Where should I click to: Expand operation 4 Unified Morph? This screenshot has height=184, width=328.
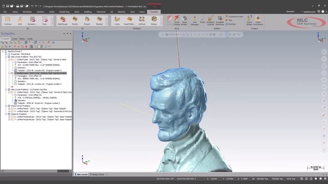click(9, 109)
